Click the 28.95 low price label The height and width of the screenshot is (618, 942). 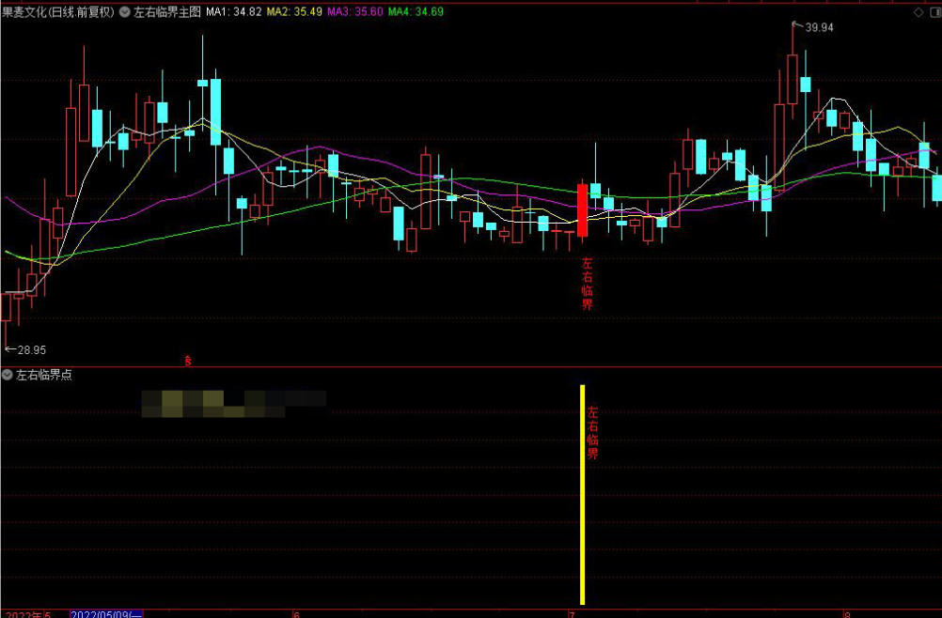(x=32, y=349)
